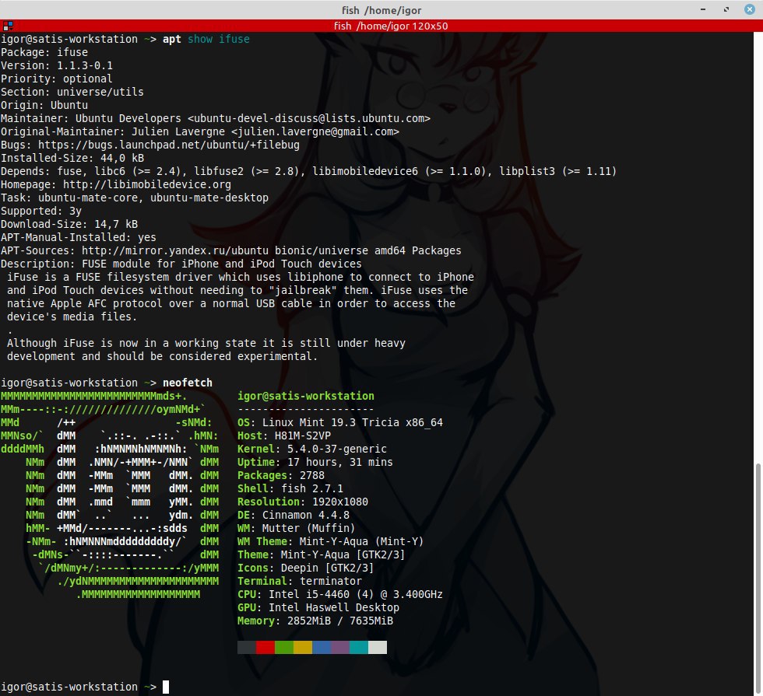Click the green color block
Viewport: 763px width, 696px height.
point(284,647)
